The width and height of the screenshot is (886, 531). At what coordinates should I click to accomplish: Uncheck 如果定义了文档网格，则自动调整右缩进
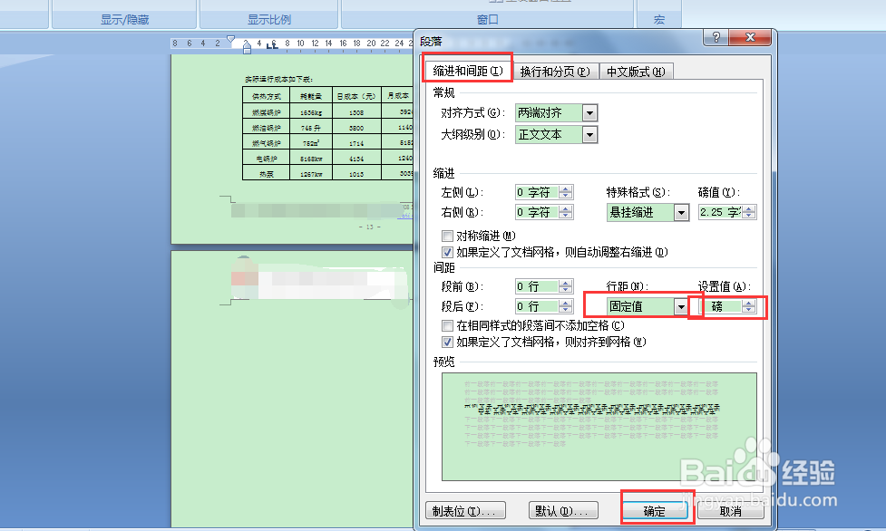(448, 252)
